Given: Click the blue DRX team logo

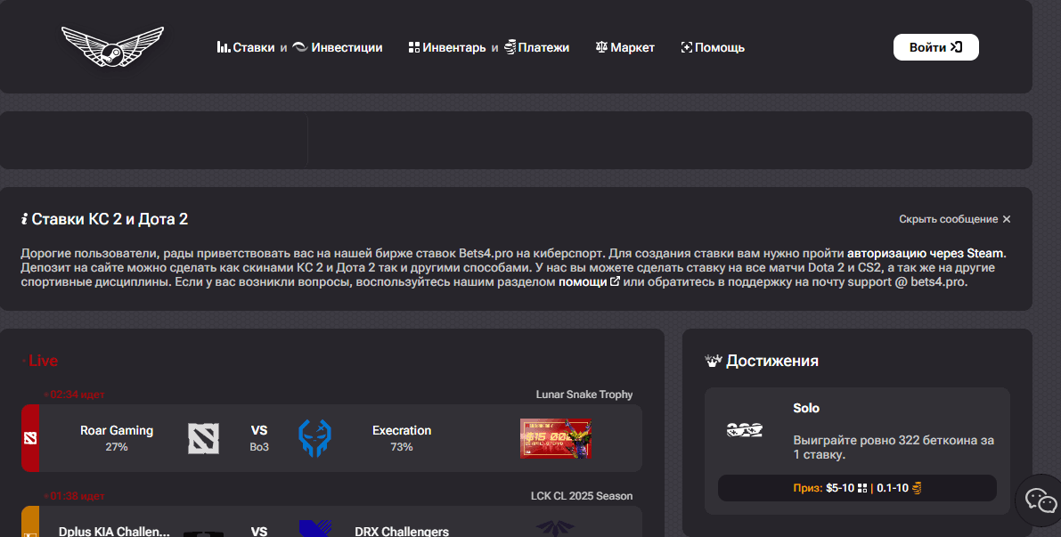Looking at the screenshot, I should click(314, 528).
